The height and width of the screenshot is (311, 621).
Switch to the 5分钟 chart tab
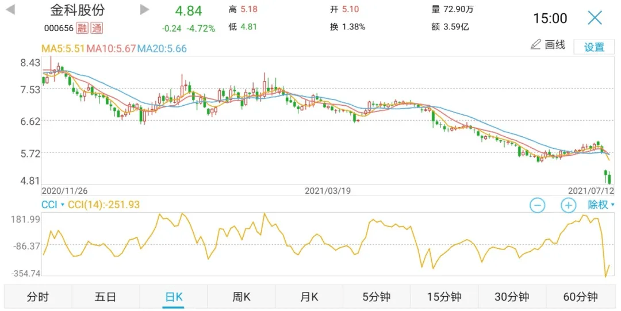[x=377, y=297]
